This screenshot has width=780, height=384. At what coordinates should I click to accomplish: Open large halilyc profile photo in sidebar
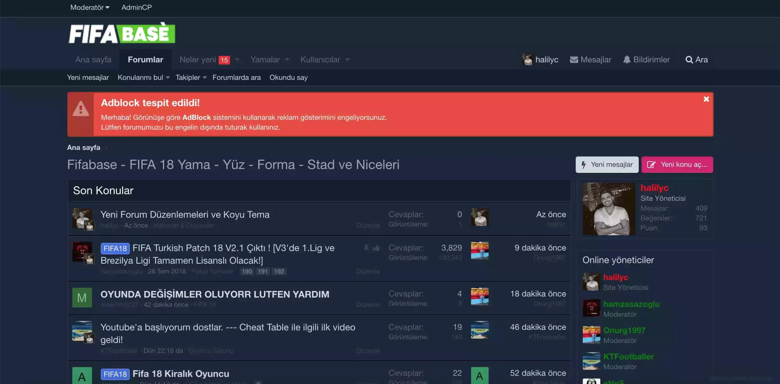coord(608,209)
